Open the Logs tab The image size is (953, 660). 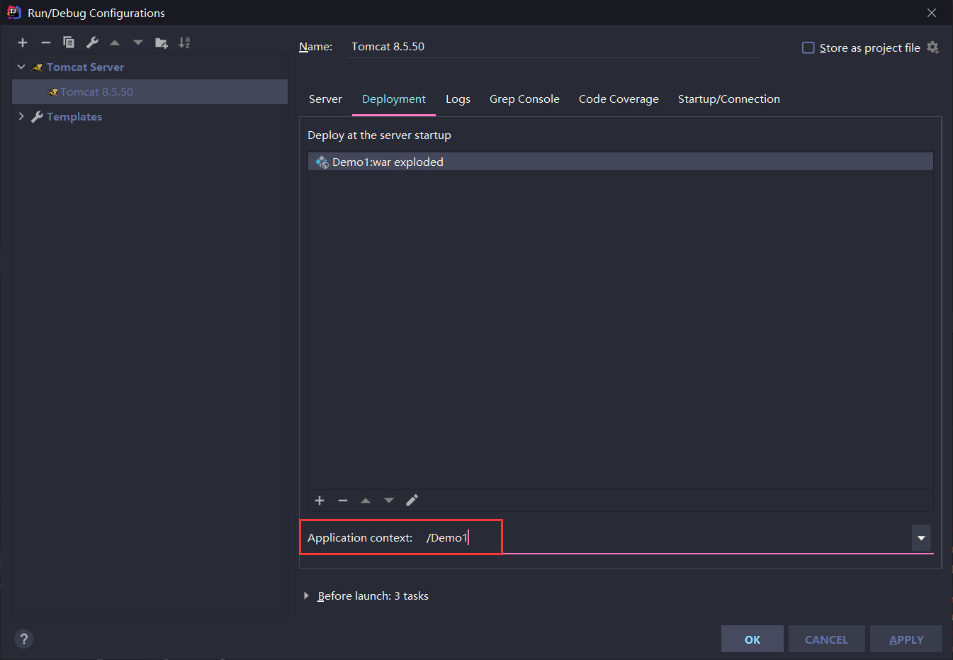[x=458, y=99]
